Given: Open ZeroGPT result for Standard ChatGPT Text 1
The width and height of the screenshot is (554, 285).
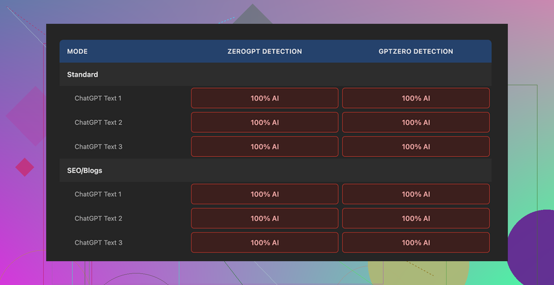Looking at the screenshot, I should tap(264, 98).
